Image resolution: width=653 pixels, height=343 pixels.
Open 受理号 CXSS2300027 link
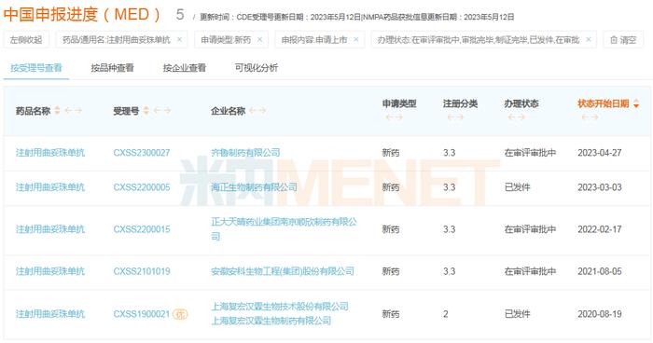coord(142,153)
